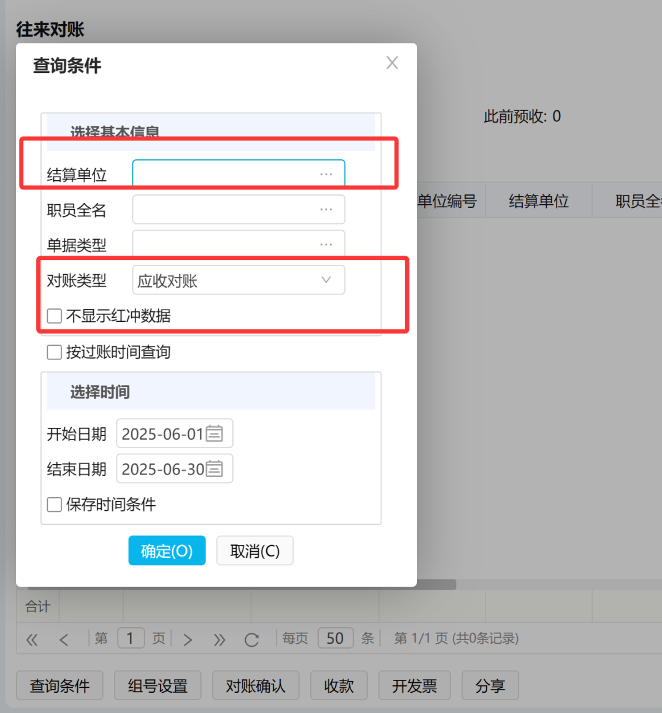The image size is (662, 713).
Task: Check 保存时间条件 option
Action: pos(55,505)
